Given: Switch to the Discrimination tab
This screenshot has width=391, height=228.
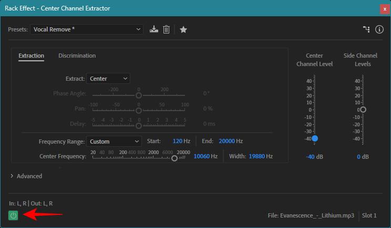Looking at the screenshot, I should click(x=77, y=56).
